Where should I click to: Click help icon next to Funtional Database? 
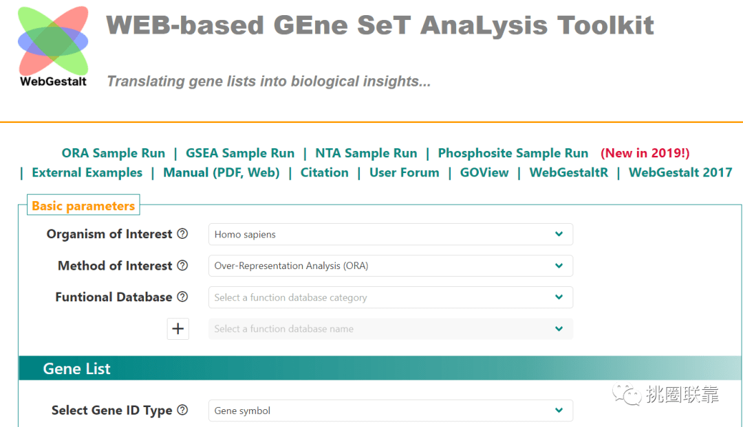182,297
